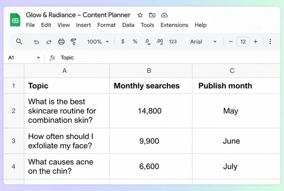This screenshot has width=284, height=191.
Task: Select the June cell
Action: pos(236,141)
